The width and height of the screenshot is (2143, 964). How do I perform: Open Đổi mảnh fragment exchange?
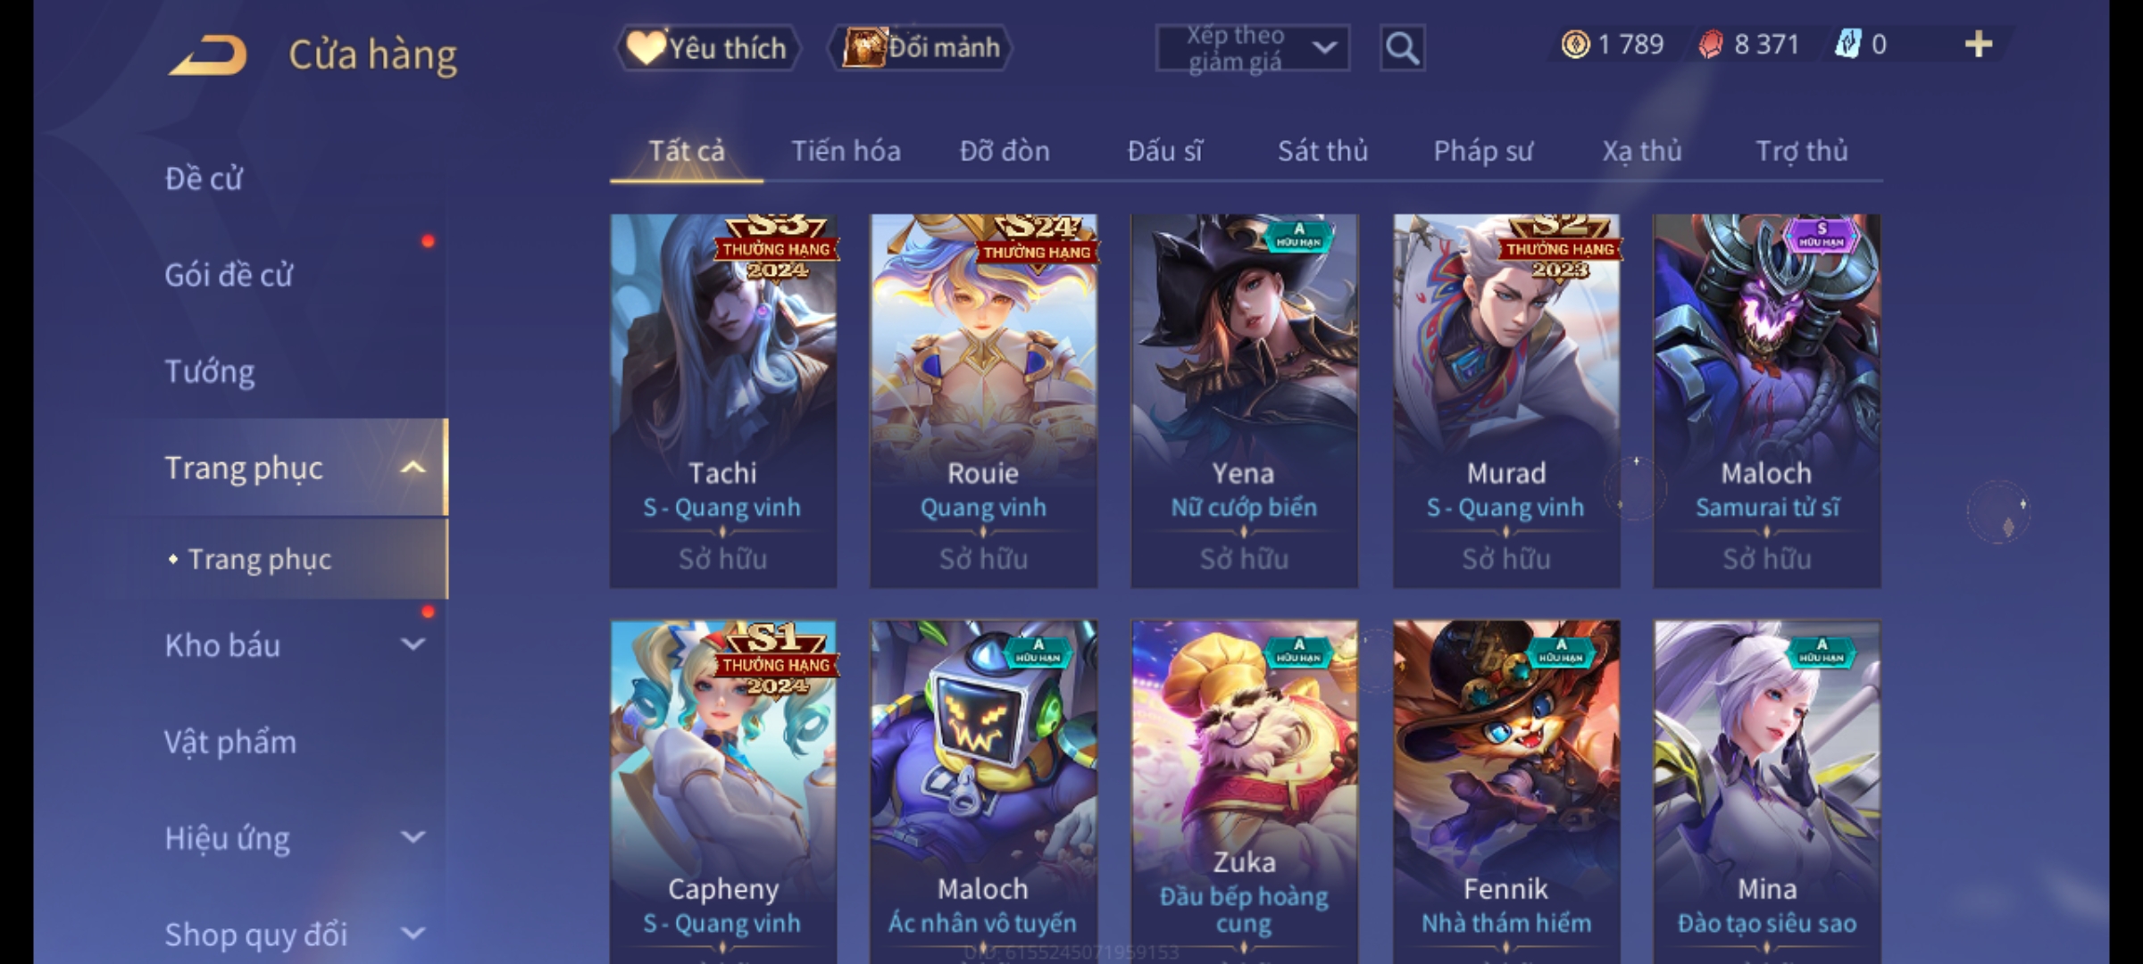click(x=921, y=48)
